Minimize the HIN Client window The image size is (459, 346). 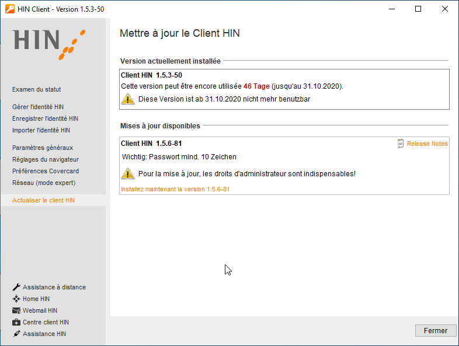(x=392, y=9)
